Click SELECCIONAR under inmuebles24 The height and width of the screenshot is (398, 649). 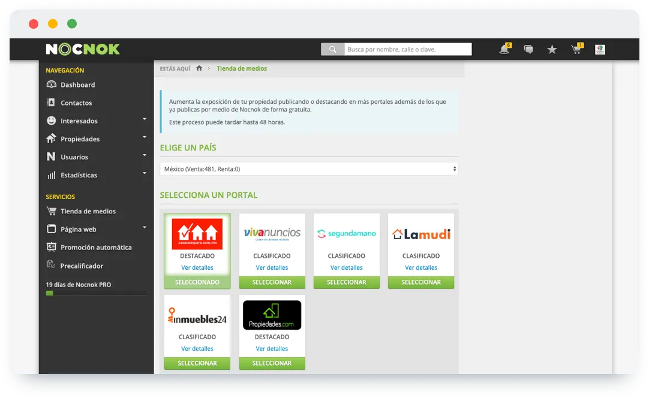(x=197, y=363)
